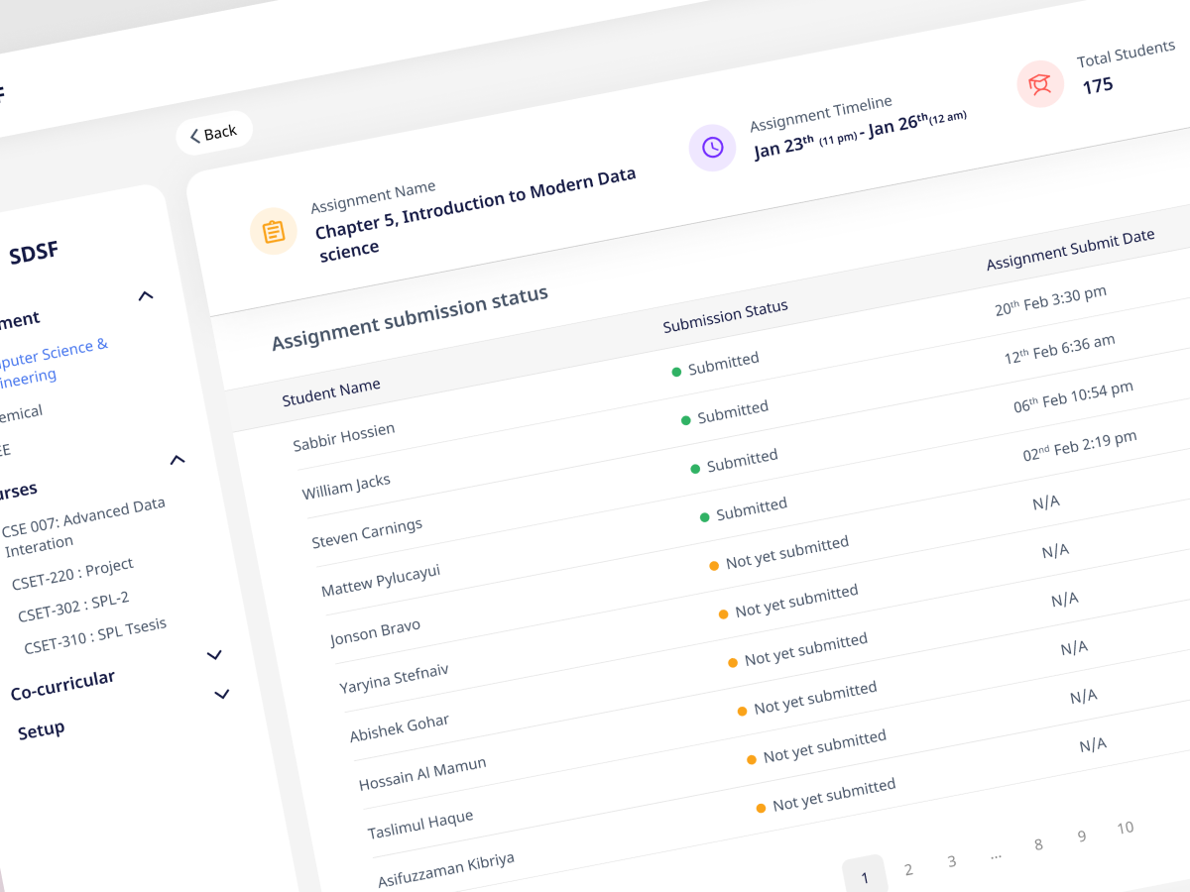
Task: Click the purple clock Assignment Timeline icon
Action: pyautogui.click(x=712, y=147)
